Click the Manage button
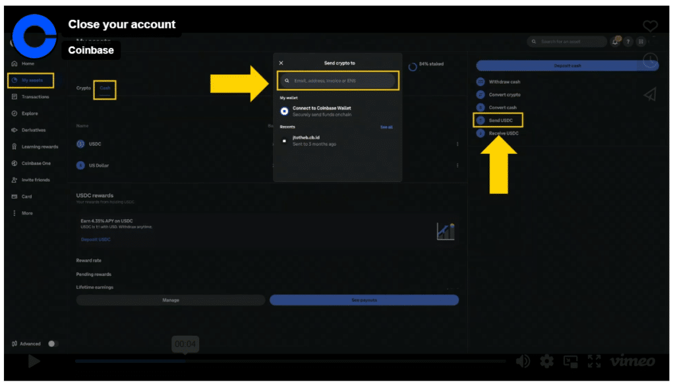Viewport: 675px width, 386px height. (171, 300)
